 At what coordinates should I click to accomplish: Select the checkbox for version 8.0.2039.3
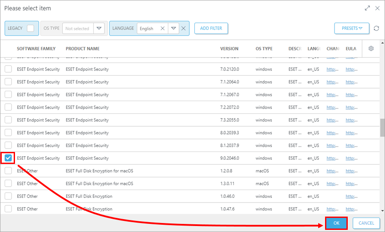[8, 133]
